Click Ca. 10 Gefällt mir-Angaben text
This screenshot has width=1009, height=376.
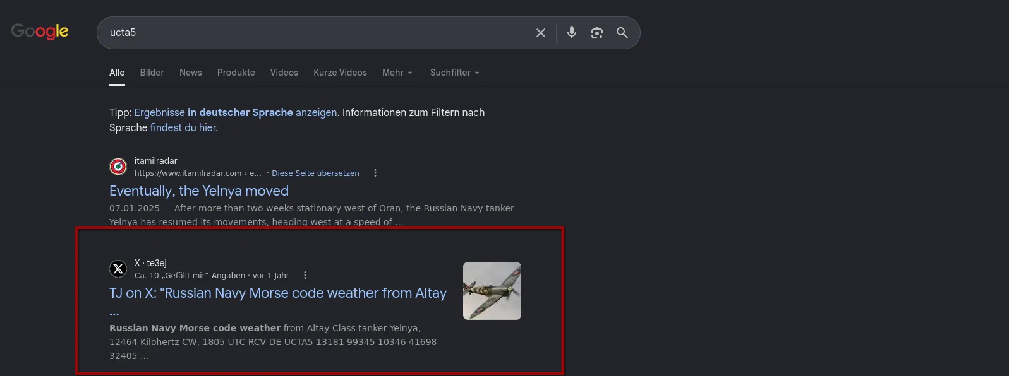point(190,275)
